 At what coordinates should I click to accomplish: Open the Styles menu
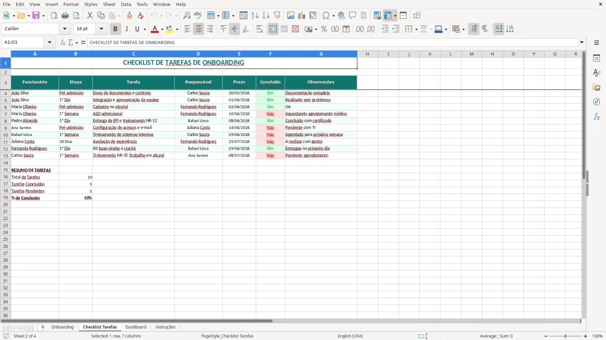tap(91, 4)
